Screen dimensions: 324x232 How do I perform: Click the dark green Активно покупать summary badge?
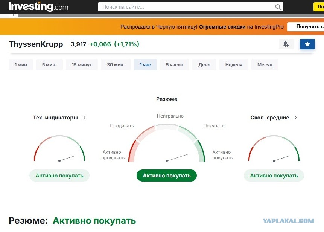(x=167, y=176)
